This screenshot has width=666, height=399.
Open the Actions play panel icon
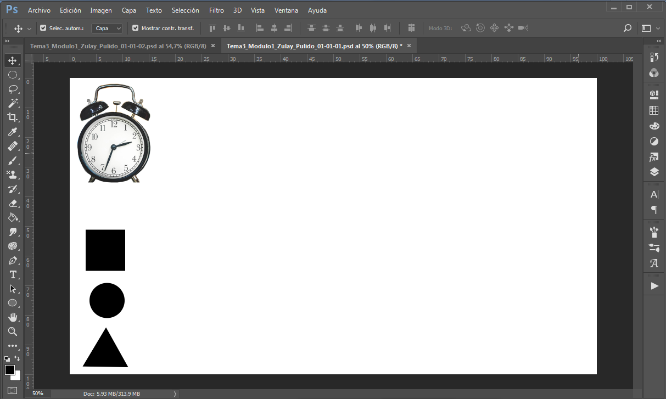[x=654, y=286]
